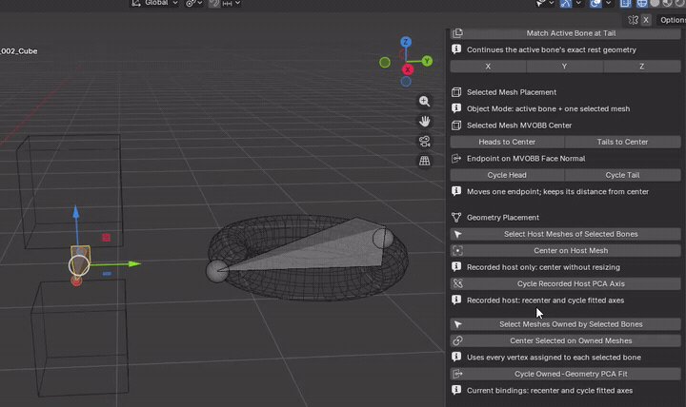Open selectability and visibility dropdown
The image size is (686, 407).
[545, 4]
